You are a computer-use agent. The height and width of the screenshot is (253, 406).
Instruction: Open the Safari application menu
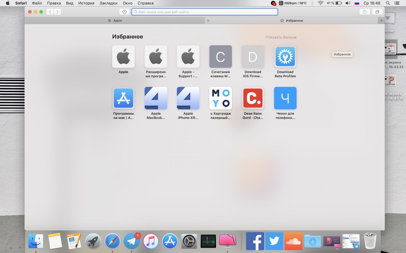coord(21,3)
